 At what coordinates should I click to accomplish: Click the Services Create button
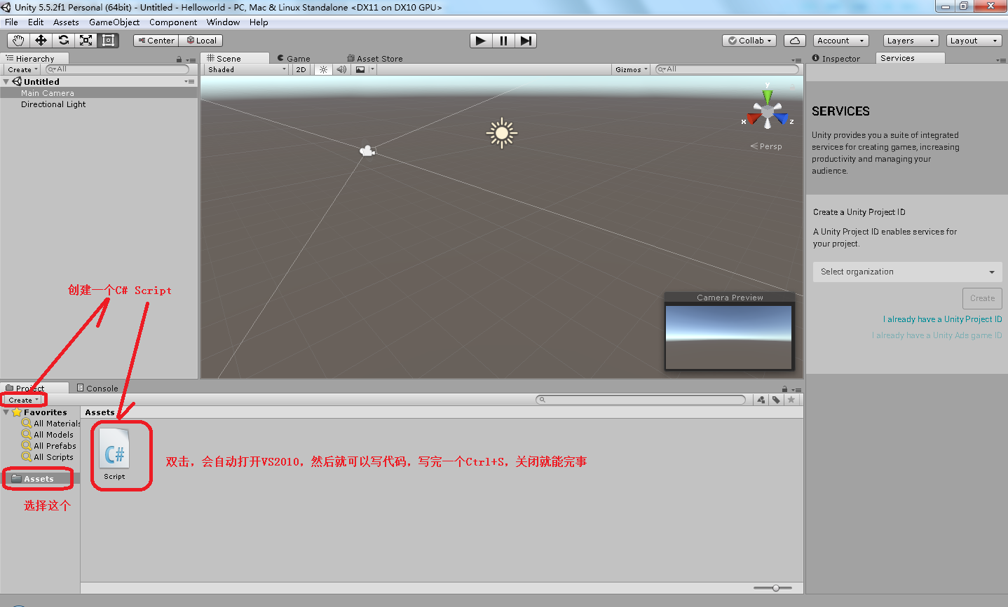tap(982, 298)
